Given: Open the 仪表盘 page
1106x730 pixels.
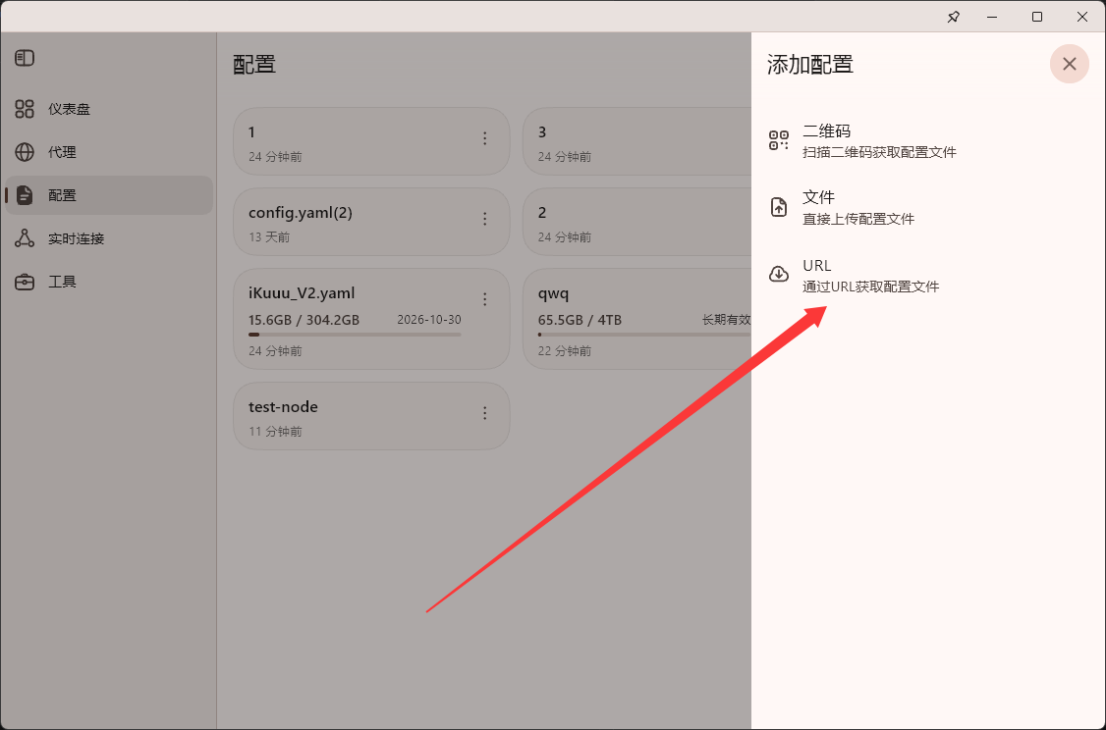Looking at the screenshot, I should pyautogui.click(x=109, y=109).
